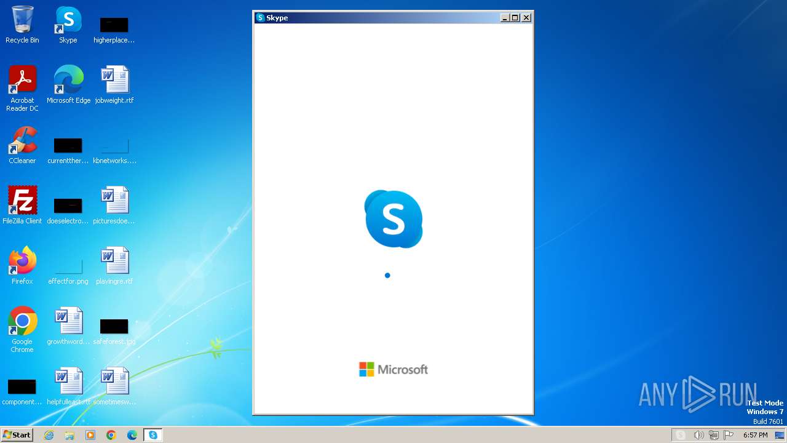This screenshot has width=787, height=443.
Task: Open the Google Chrome desktop shortcut
Action: click(22, 329)
